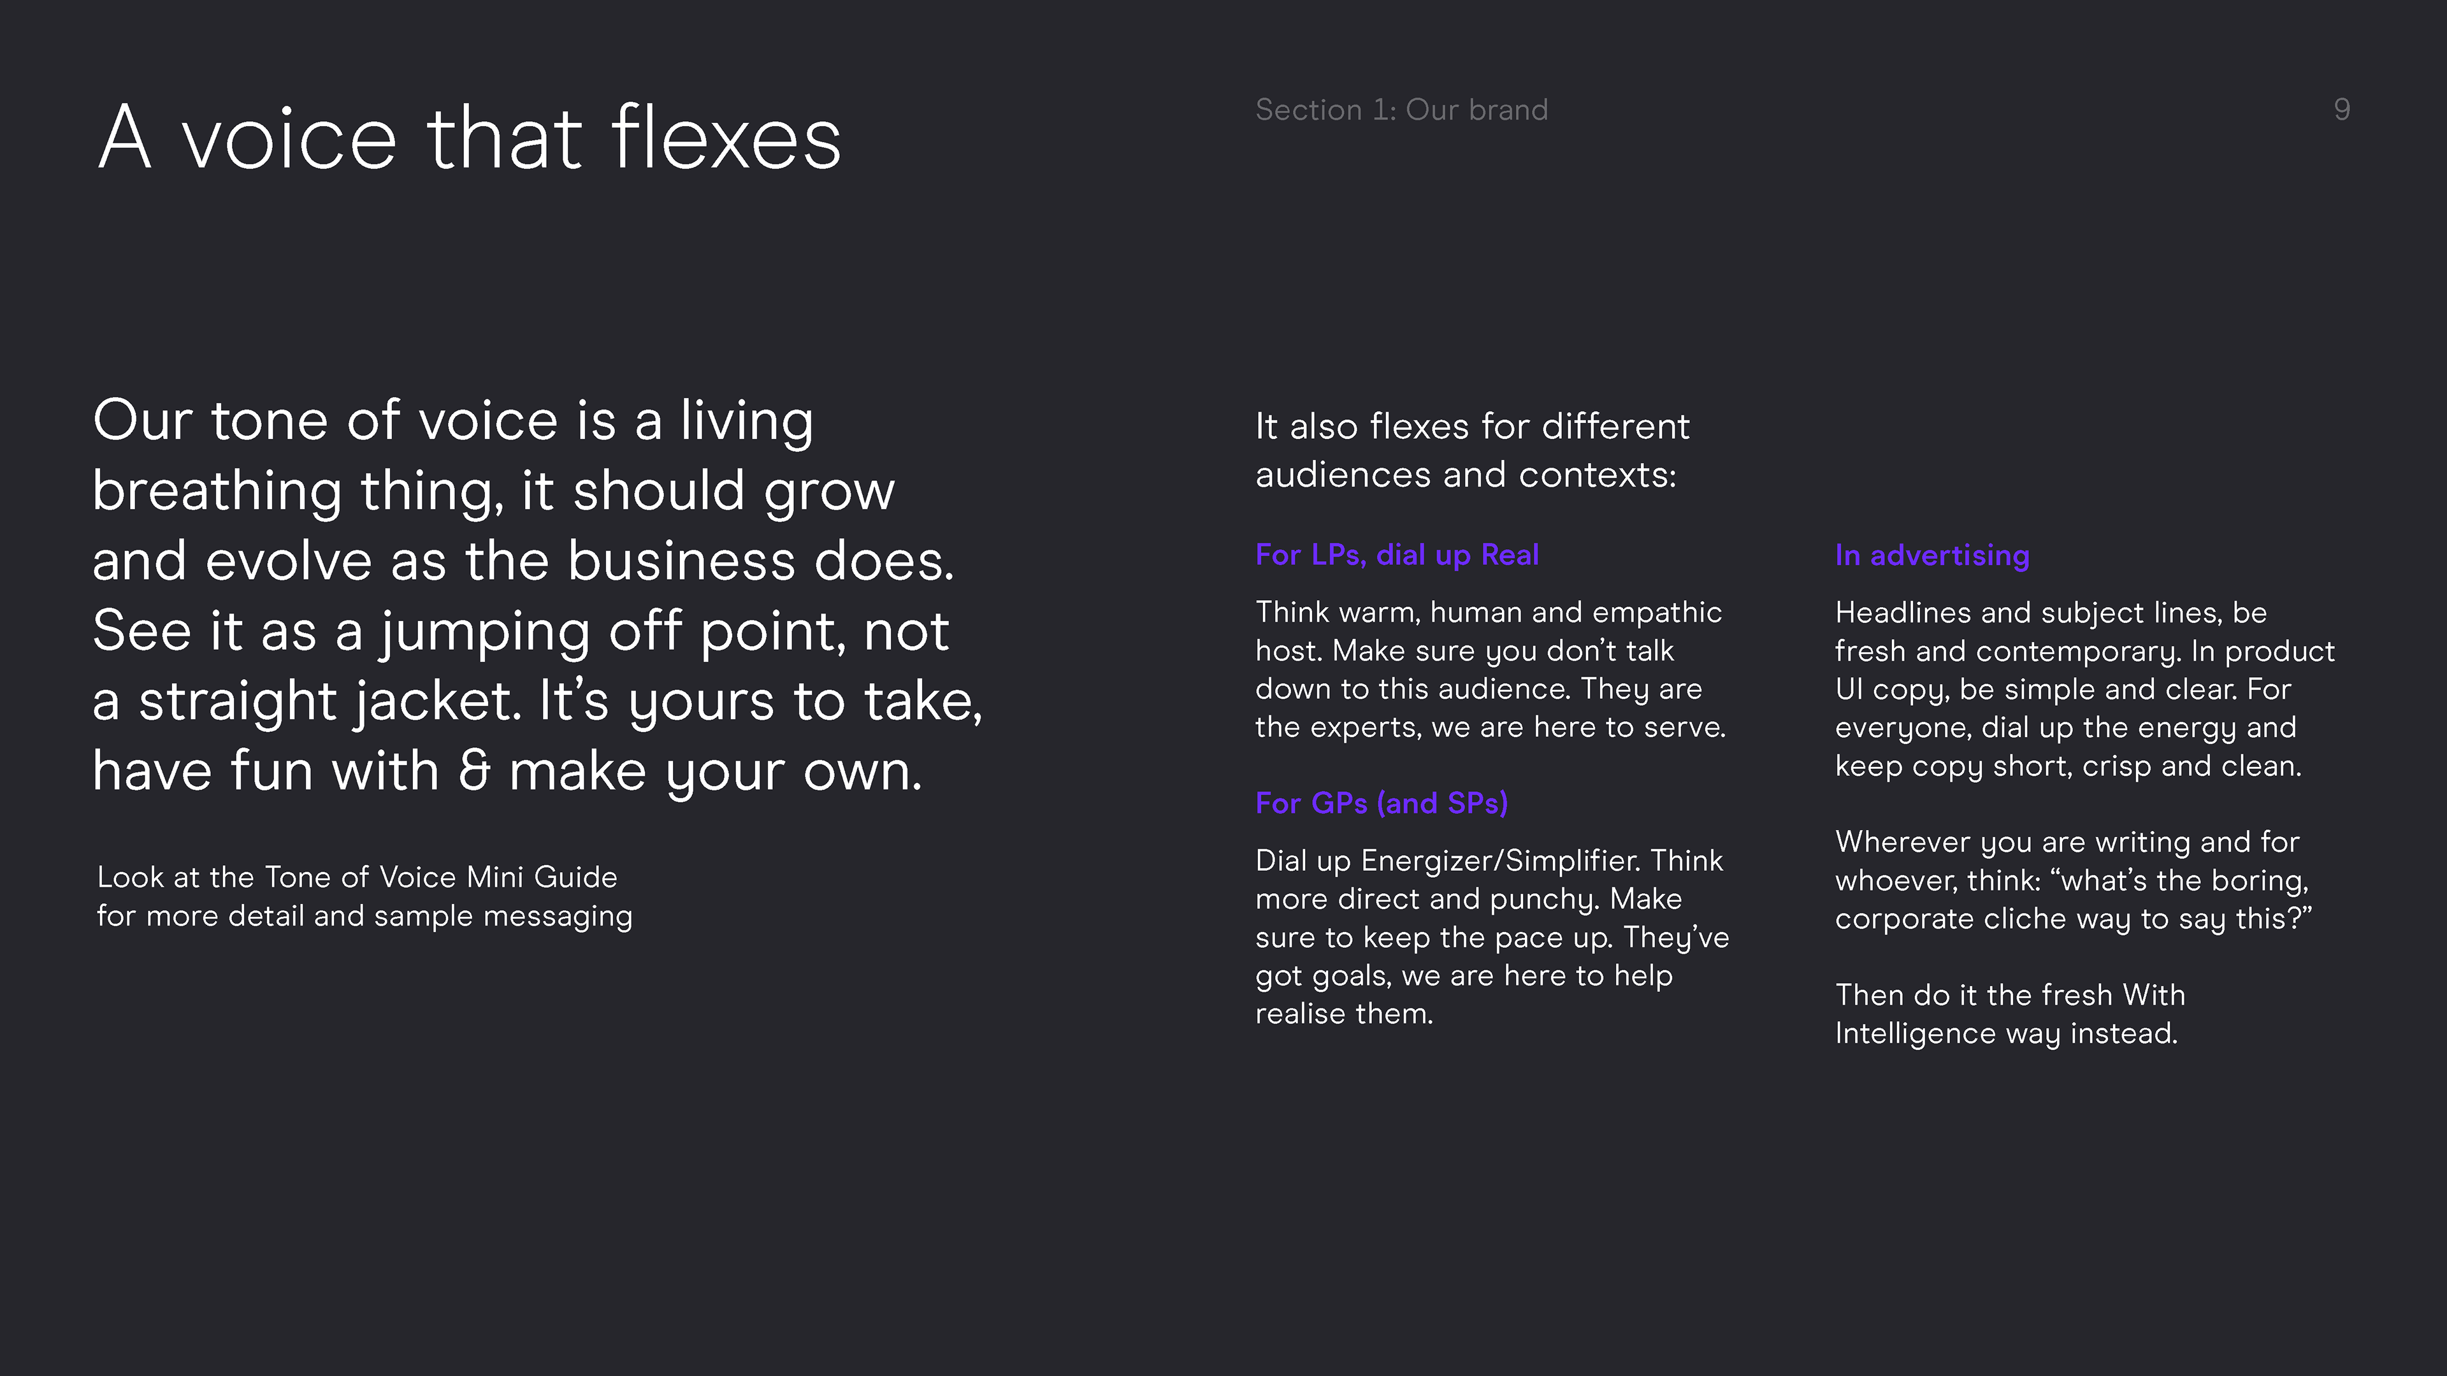Click the 'Think warm, human and empathic' paragraph

[x=1491, y=670]
